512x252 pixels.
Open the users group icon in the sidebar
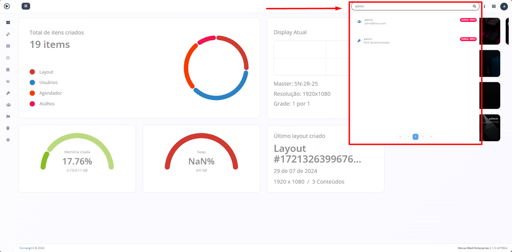[x=8, y=105]
